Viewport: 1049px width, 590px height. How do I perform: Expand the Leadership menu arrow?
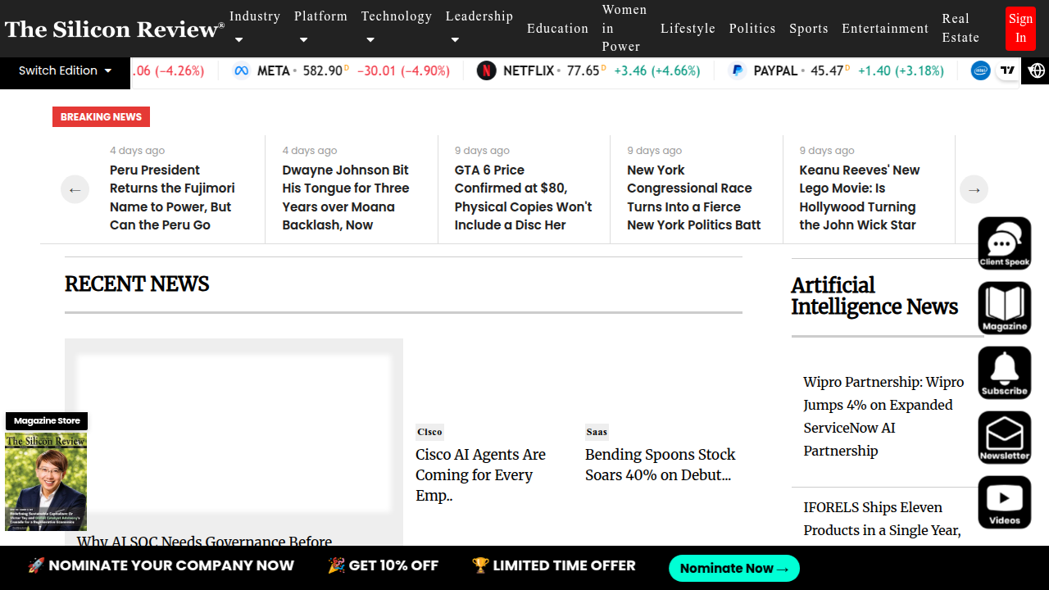[x=455, y=39]
